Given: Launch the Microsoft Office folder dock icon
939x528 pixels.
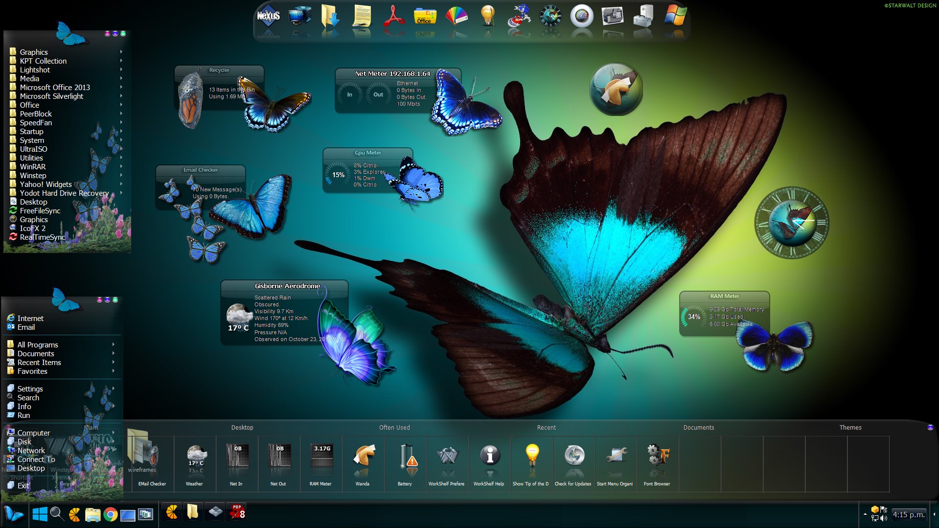Looking at the screenshot, I should [x=425, y=16].
